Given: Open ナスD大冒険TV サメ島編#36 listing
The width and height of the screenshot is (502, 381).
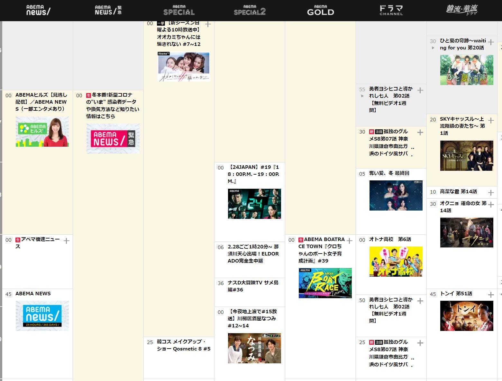Looking at the screenshot, I should (x=253, y=286).
